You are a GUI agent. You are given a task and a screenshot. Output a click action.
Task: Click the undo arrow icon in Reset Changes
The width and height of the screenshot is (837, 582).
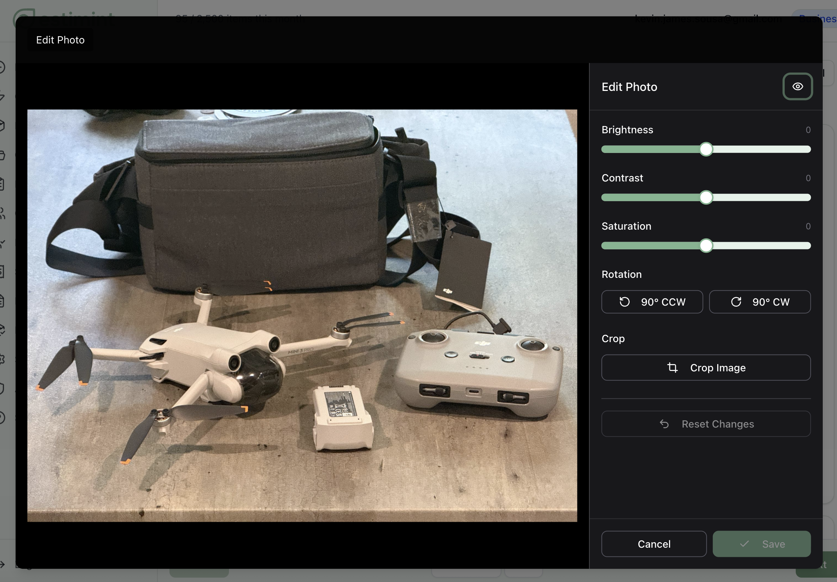pos(665,424)
